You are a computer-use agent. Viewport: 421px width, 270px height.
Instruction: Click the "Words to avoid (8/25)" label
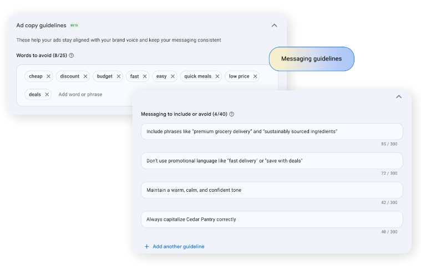click(x=42, y=55)
